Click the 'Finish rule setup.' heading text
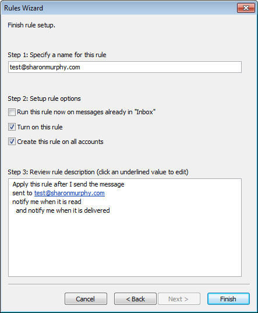Image resolution: width=258 pixels, height=313 pixels. [x=31, y=25]
